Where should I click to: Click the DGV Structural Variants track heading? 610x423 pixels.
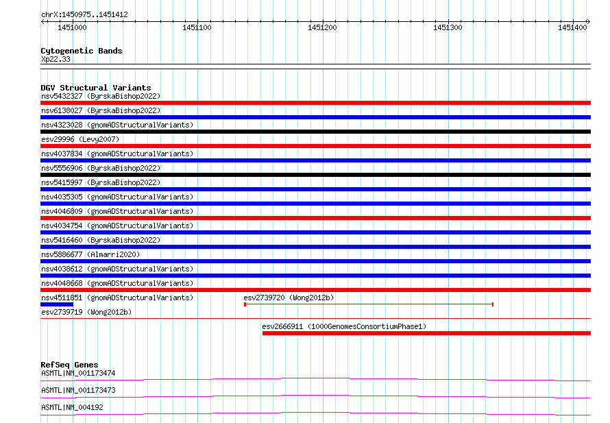pos(96,88)
